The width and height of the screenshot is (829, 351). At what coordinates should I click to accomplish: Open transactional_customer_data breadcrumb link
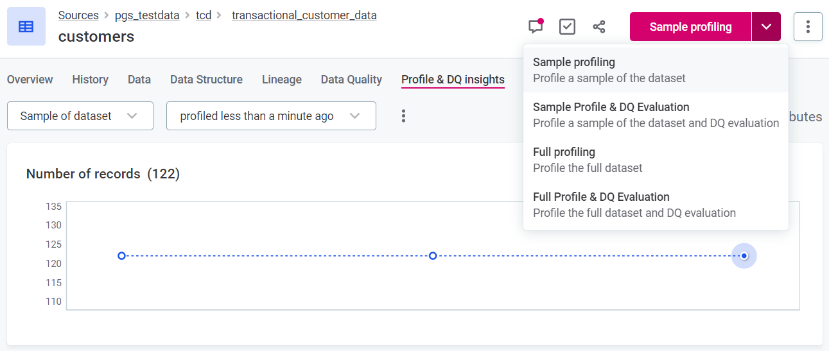[304, 15]
